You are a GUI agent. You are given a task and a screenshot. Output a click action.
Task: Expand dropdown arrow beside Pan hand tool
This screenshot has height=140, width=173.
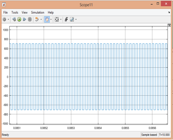(x=51, y=19)
